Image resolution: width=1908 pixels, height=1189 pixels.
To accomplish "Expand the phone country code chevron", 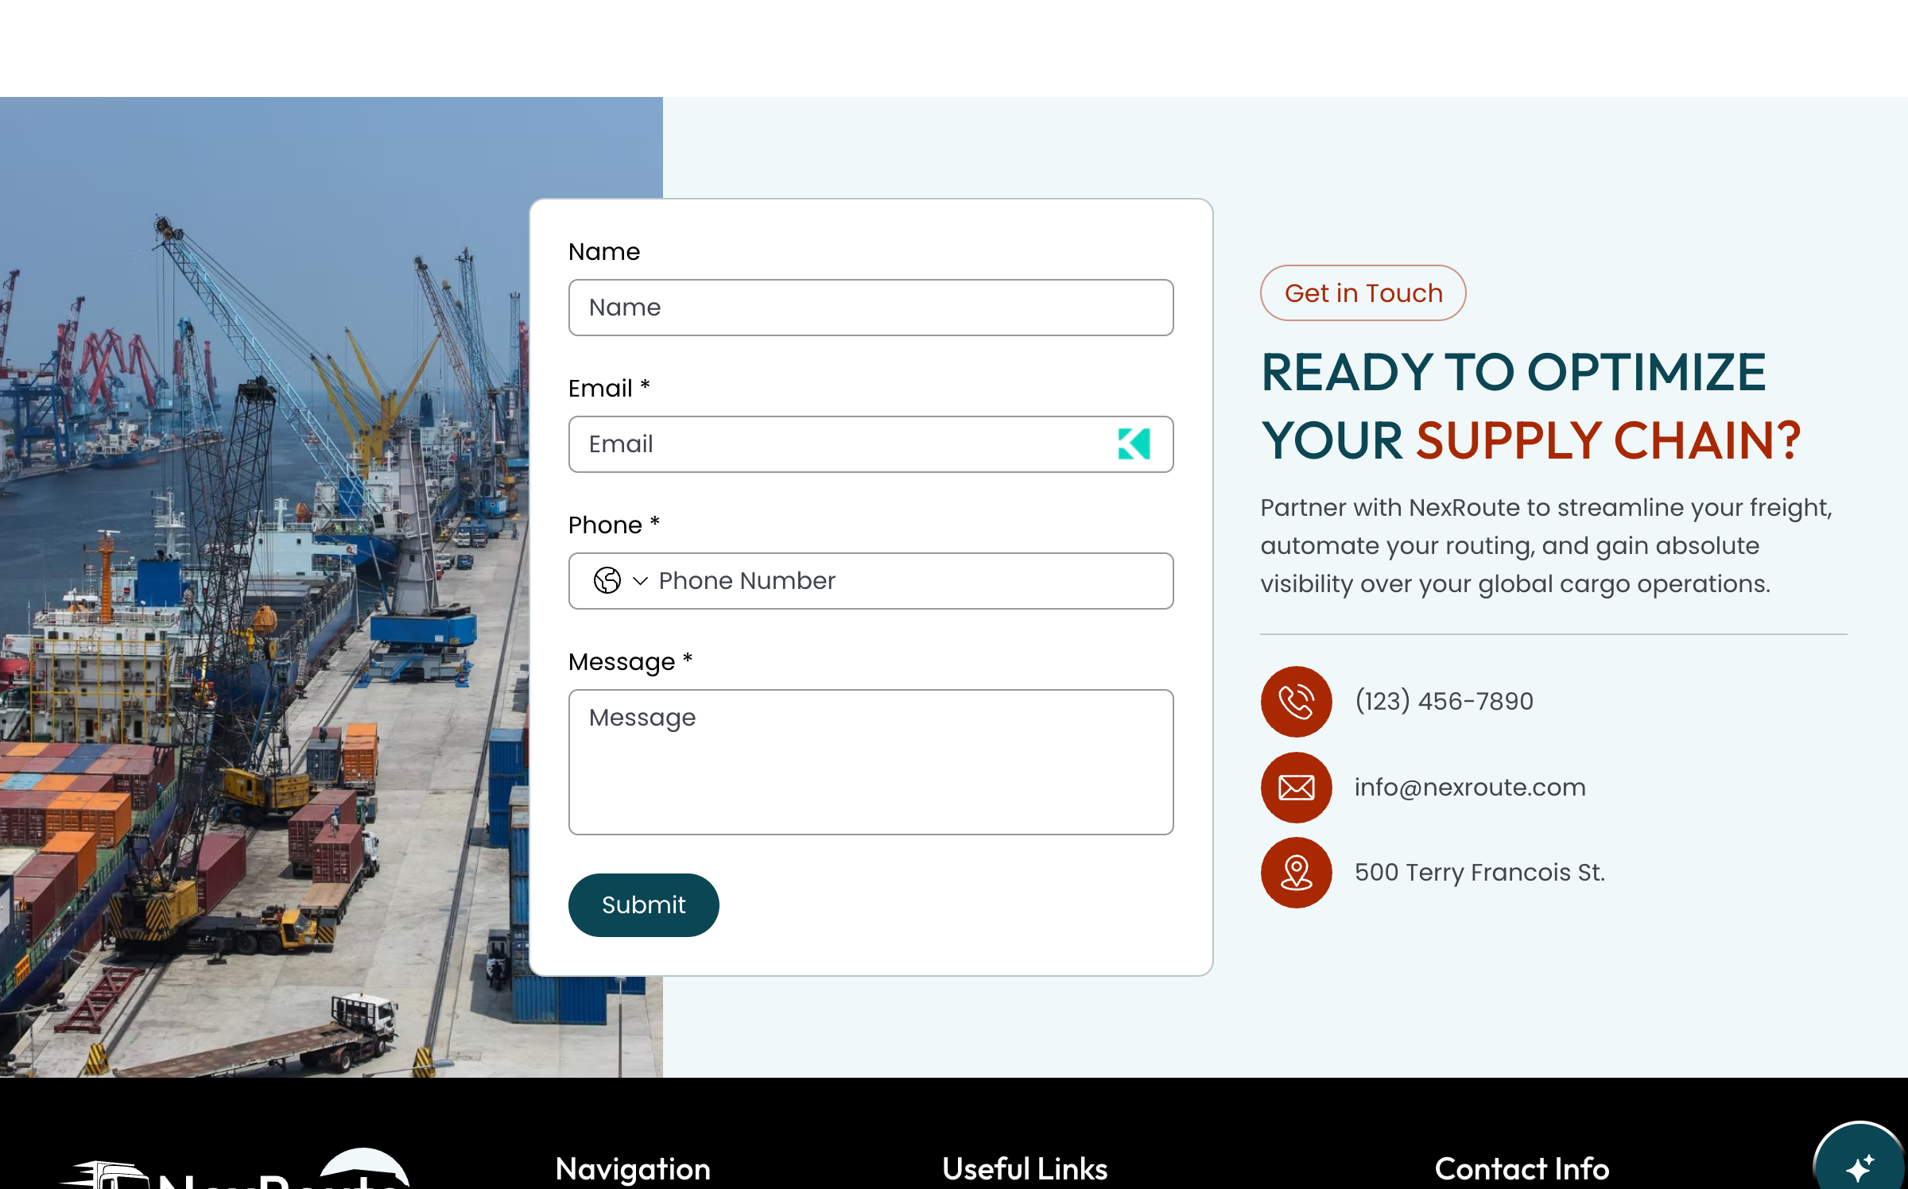I will (x=640, y=581).
